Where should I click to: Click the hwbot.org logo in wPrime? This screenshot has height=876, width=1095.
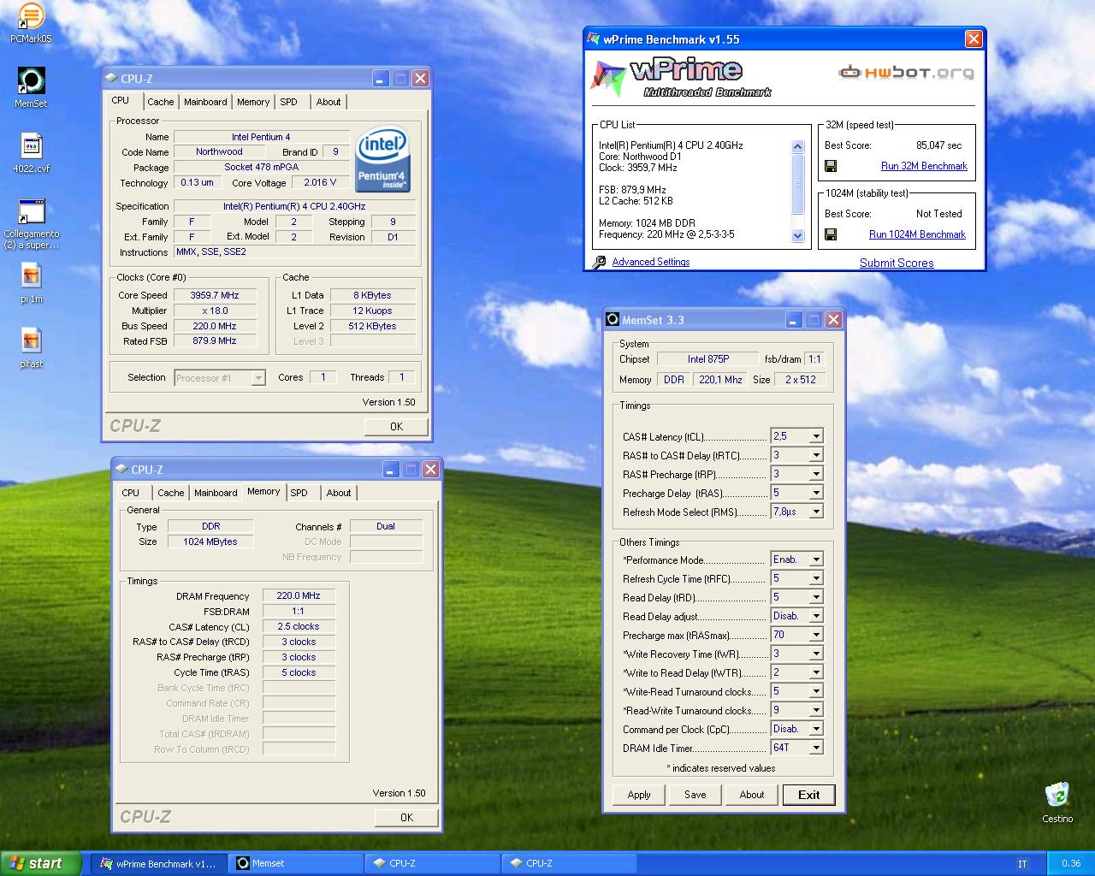click(906, 73)
